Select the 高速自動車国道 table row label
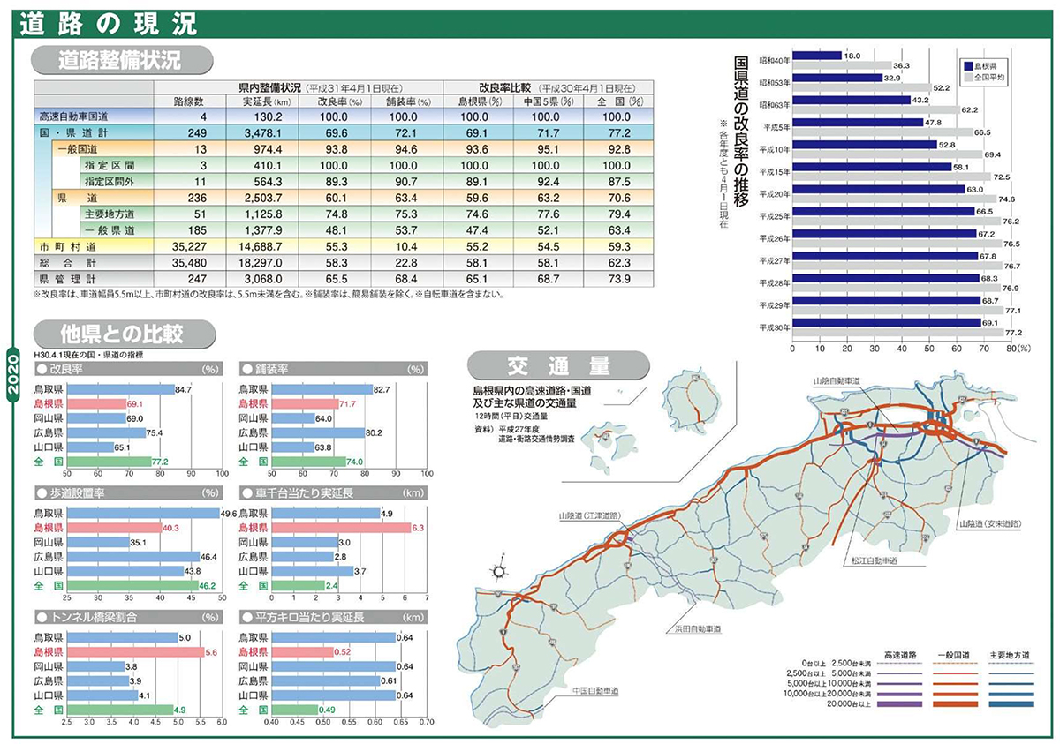1060x744 pixels. [75, 116]
